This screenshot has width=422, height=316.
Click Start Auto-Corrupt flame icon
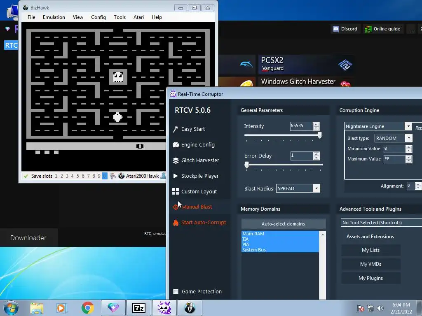[x=176, y=223]
